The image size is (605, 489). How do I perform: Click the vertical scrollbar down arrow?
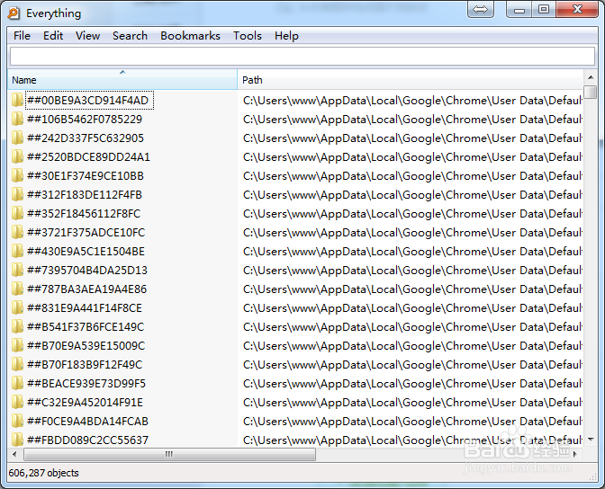pos(591,440)
